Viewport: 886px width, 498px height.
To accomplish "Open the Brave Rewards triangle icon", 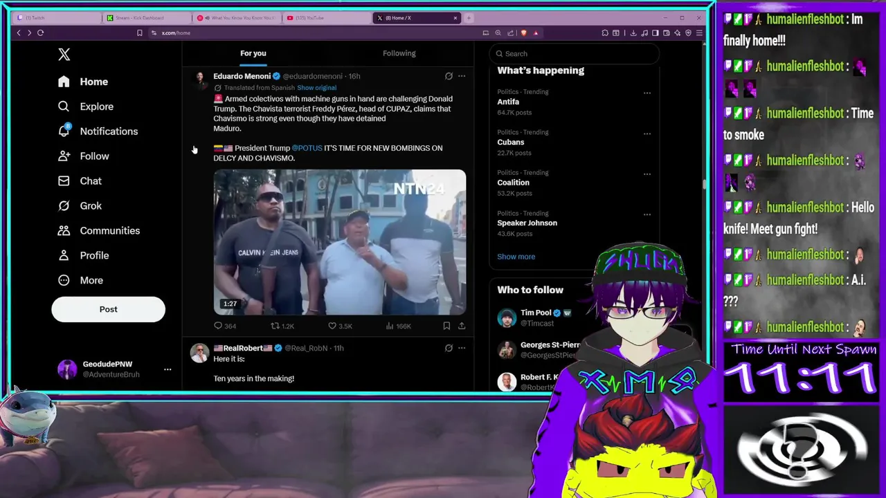I will click(535, 33).
